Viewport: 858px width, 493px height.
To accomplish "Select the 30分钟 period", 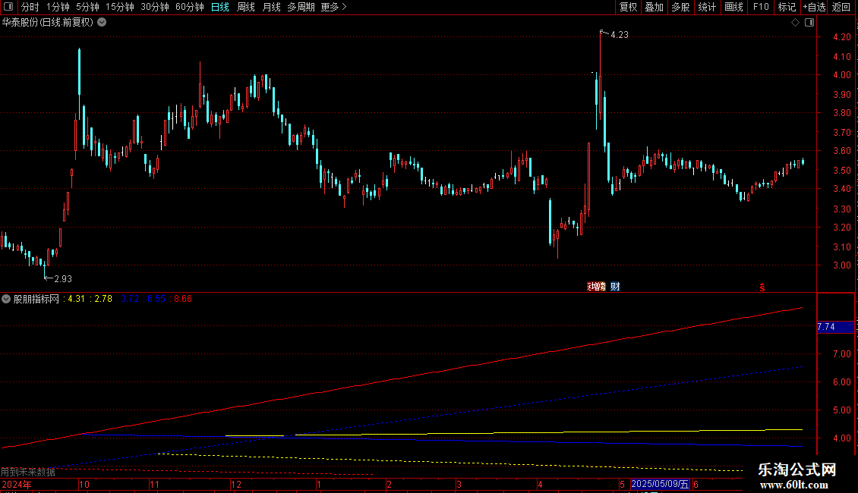I will pyautogui.click(x=154, y=7).
